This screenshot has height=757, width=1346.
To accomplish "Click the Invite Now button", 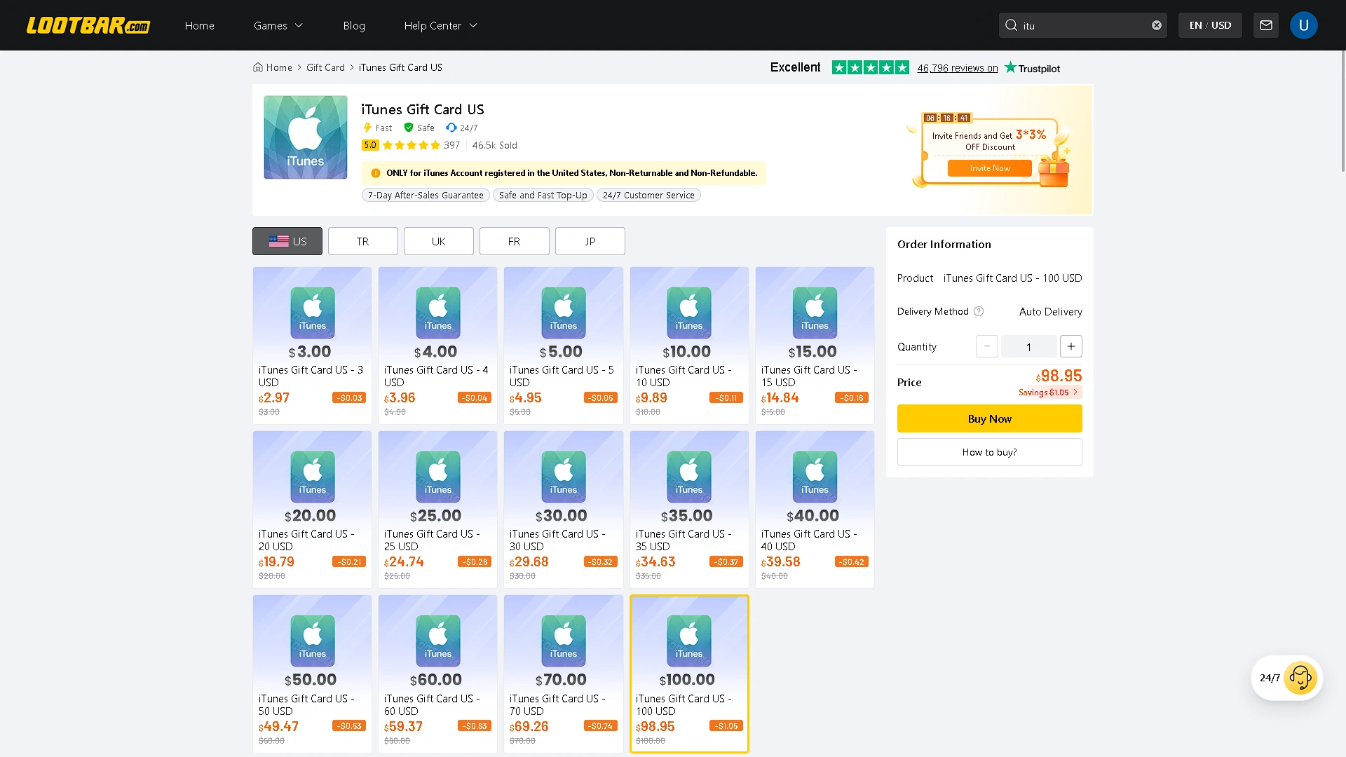I will pos(990,168).
